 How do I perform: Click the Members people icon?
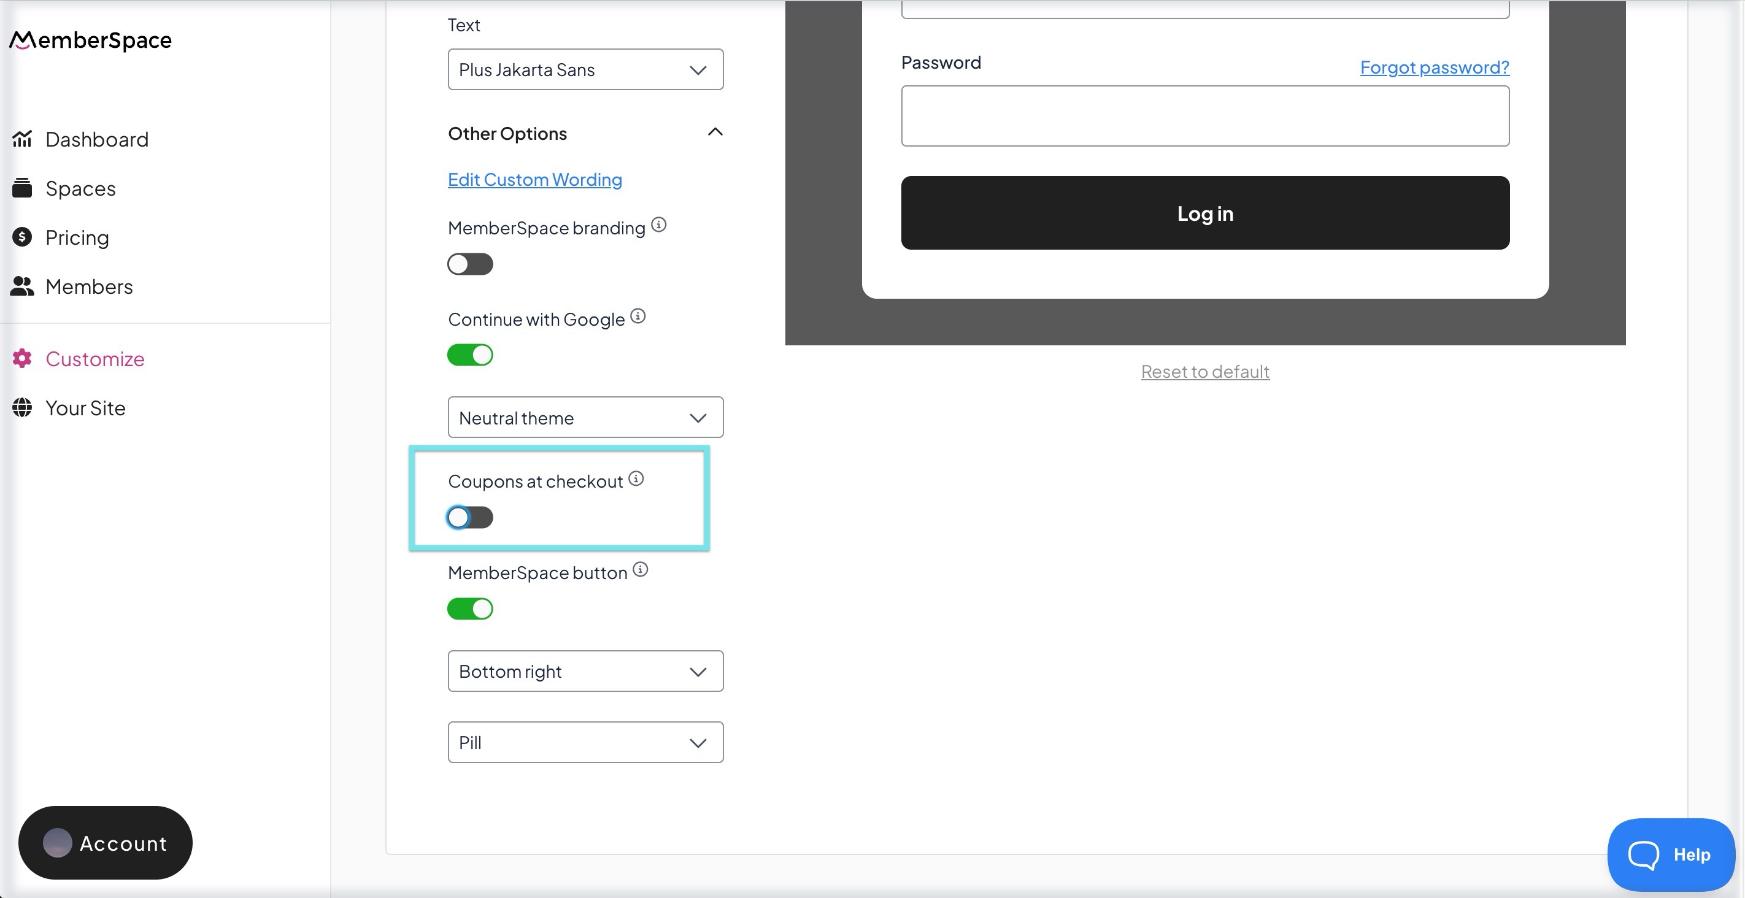click(x=21, y=286)
